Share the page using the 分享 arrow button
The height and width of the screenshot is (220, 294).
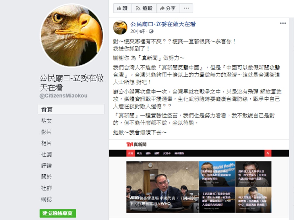pos(168,8)
